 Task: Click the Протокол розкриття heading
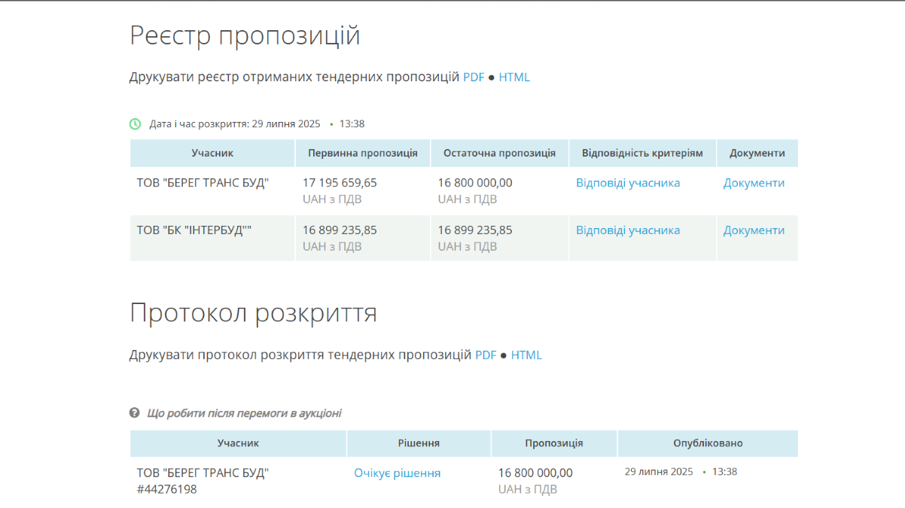pyautogui.click(x=253, y=313)
